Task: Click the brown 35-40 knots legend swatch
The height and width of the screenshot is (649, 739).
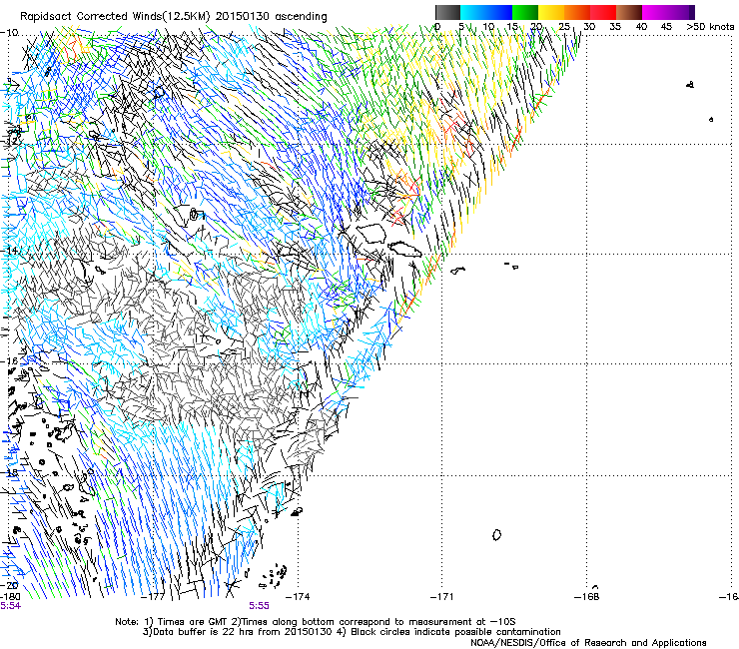Action: coord(629,12)
